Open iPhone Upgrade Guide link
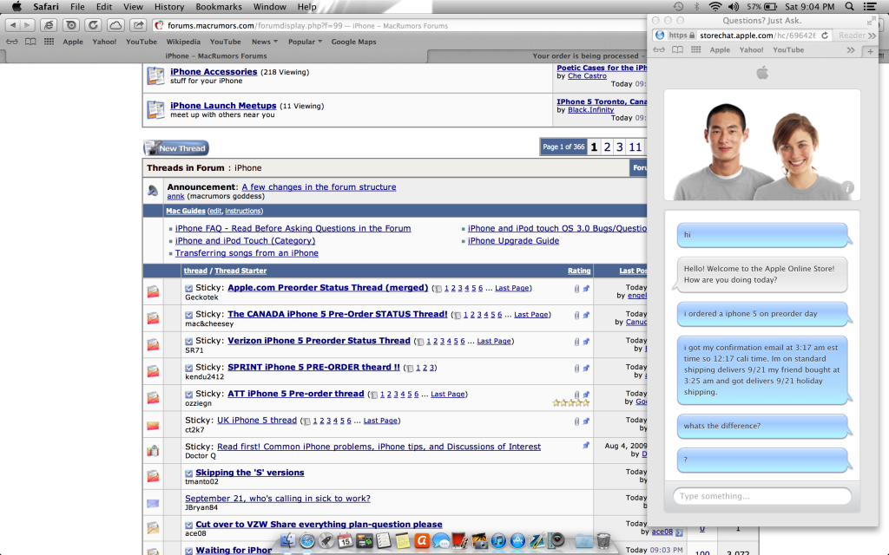Viewport: 889px width, 555px height. pos(513,241)
